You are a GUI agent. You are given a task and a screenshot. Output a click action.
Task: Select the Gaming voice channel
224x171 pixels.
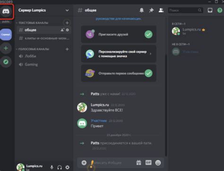tap(43, 65)
